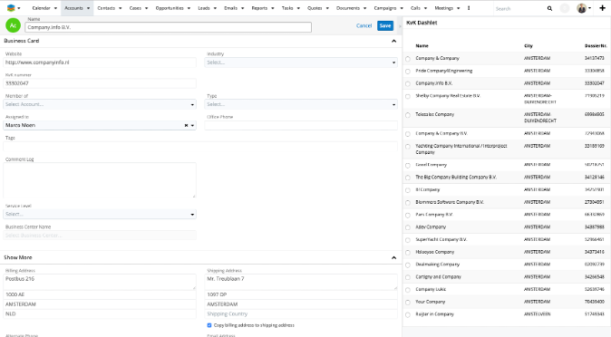The image size is (611, 337).
Task: Select radio for Blommers Software Company B.V.
Action: [408, 203]
